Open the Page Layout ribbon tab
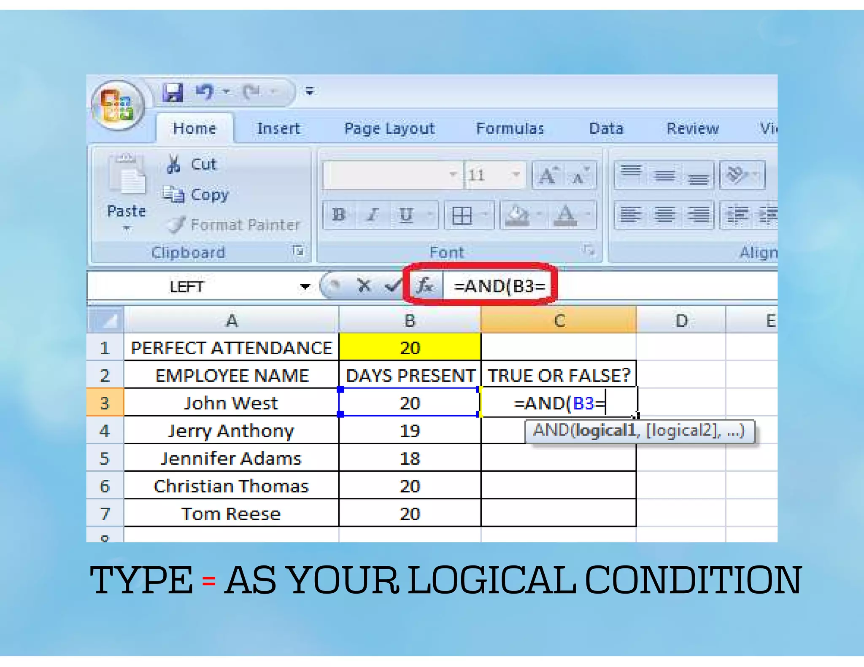 point(389,129)
